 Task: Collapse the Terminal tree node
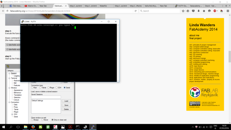point(9,78)
